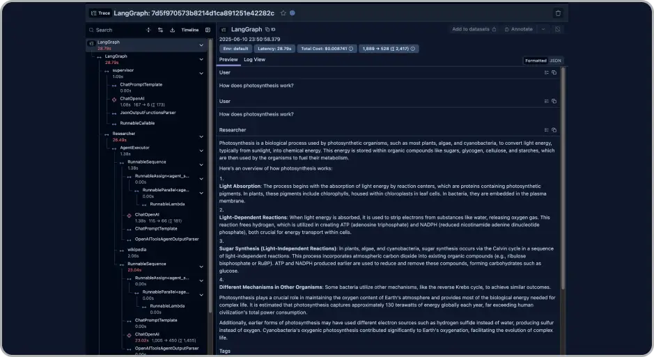Click the Trace badge icon in header
This screenshot has height=357, width=654.
(x=100, y=13)
